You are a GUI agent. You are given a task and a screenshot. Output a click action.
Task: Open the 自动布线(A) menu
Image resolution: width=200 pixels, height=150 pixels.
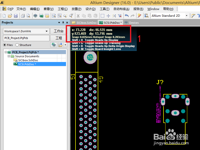tap(121, 9)
